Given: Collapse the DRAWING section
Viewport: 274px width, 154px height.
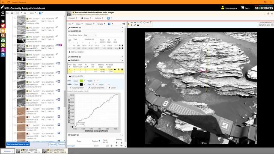Looking at the screenshot, I should pyautogui.click(x=122, y=27).
